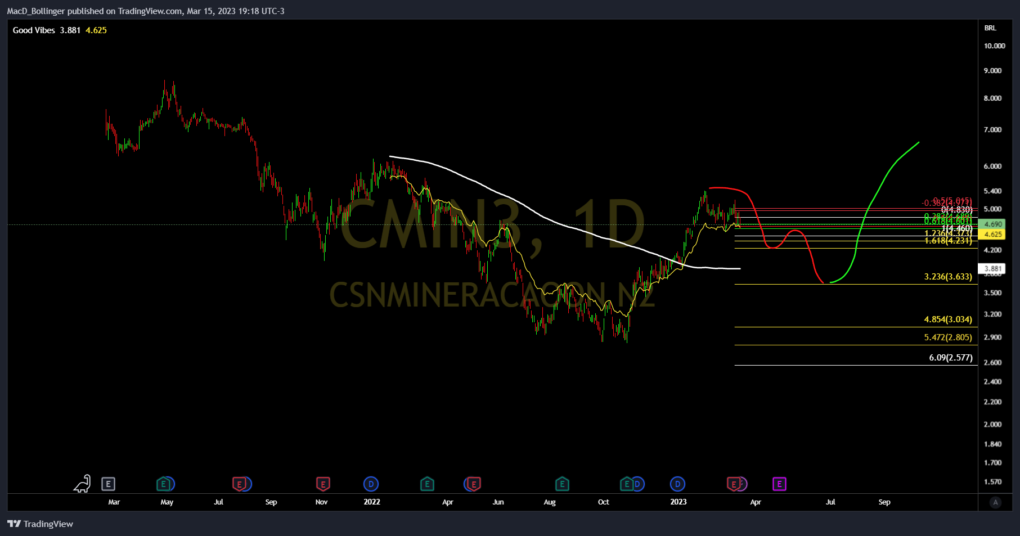The image size is (1020, 536).
Task: Toggle the A auto-scale button
Action: pyautogui.click(x=995, y=502)
